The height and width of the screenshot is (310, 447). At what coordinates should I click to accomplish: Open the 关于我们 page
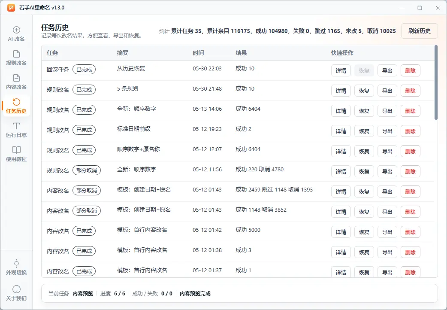point(16,293)
